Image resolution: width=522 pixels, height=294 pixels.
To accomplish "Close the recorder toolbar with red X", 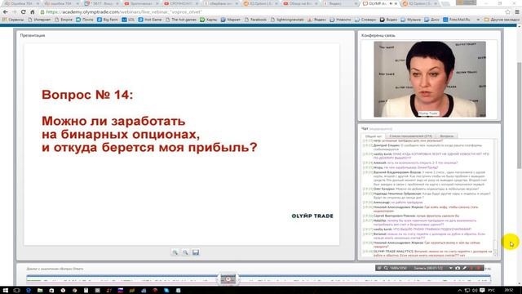I will click(x=479, y=268).
